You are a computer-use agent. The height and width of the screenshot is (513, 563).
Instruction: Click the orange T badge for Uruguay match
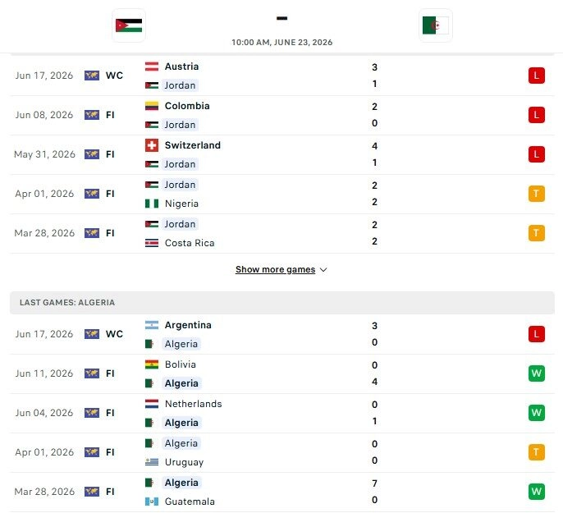(537, 452)
